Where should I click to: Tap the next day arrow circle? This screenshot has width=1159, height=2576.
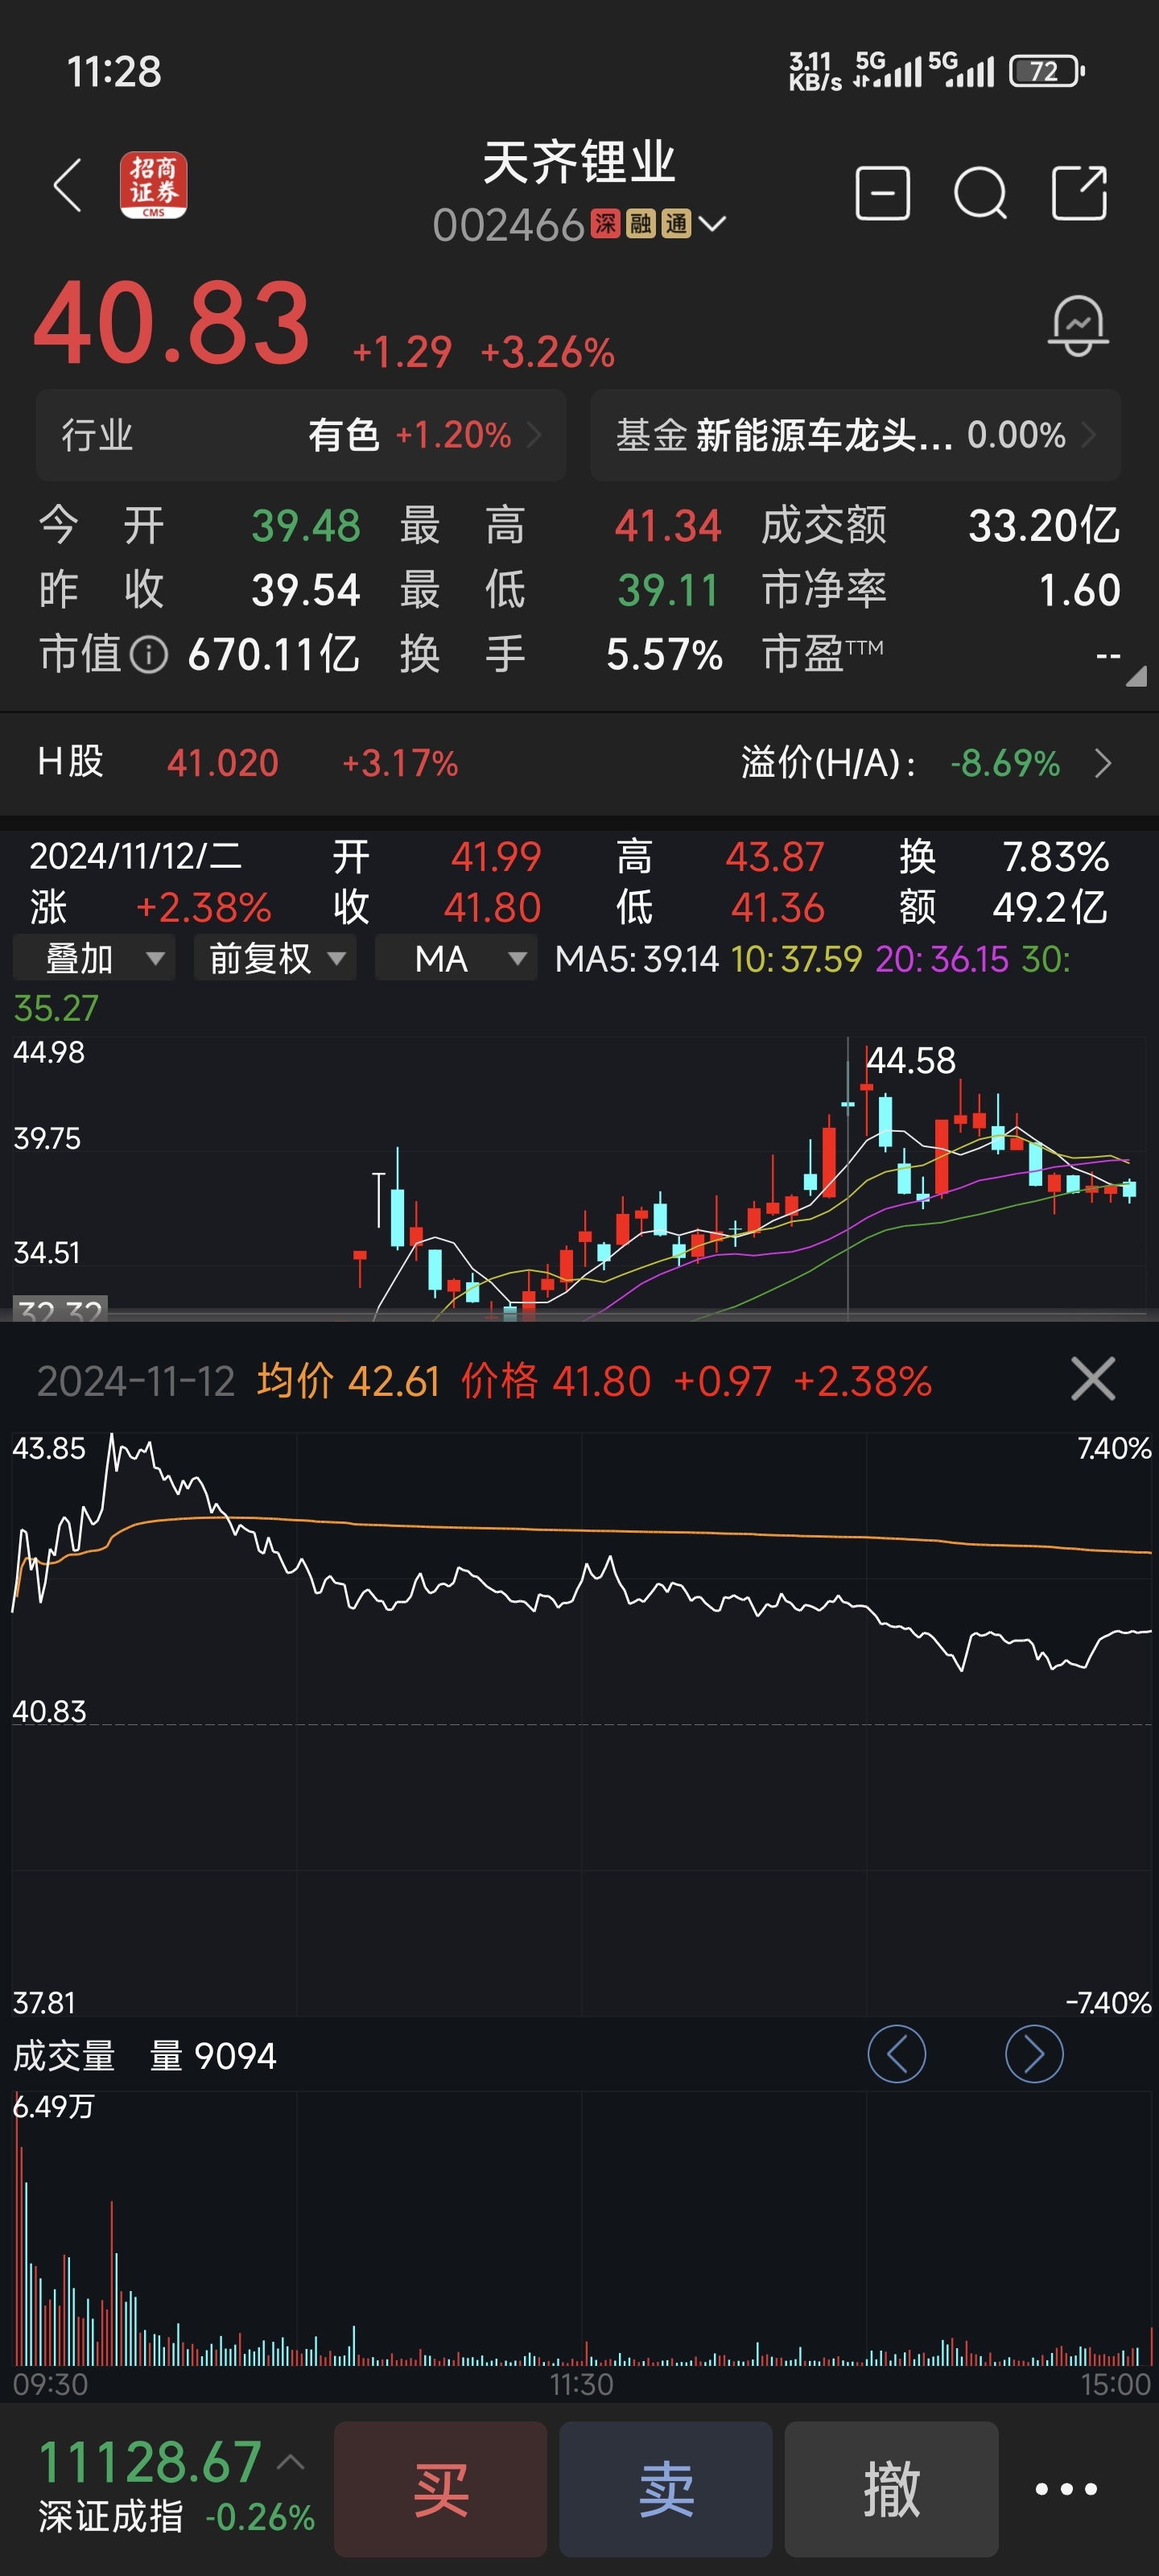[1033, 2054]
